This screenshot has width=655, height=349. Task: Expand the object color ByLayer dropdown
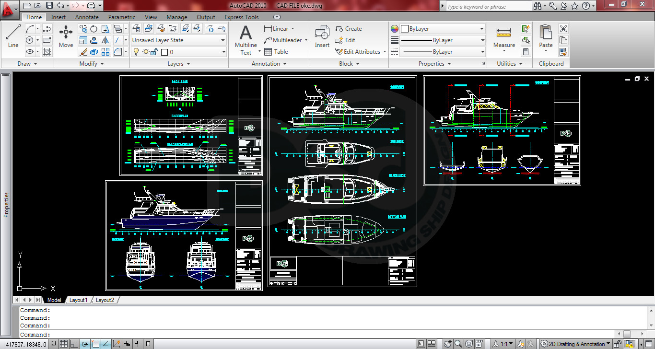(481, 28)
